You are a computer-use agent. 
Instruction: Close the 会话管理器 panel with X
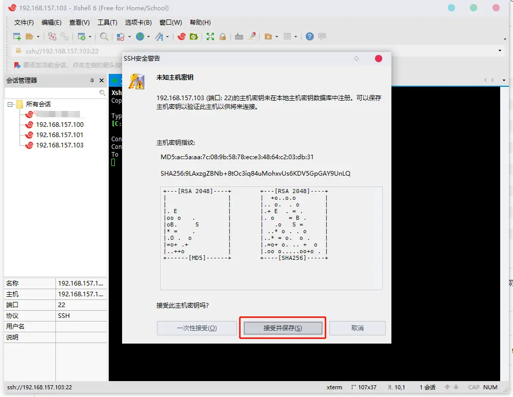click(x=102, y=81)
